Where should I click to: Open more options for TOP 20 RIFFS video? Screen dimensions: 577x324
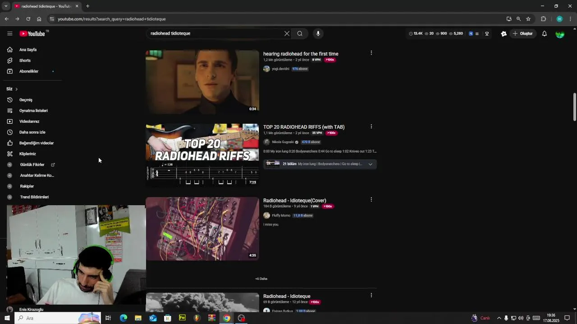click(x=371, y=126)
